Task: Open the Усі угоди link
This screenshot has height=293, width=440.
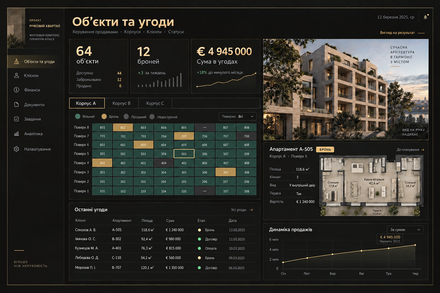Action: (242, 210)
